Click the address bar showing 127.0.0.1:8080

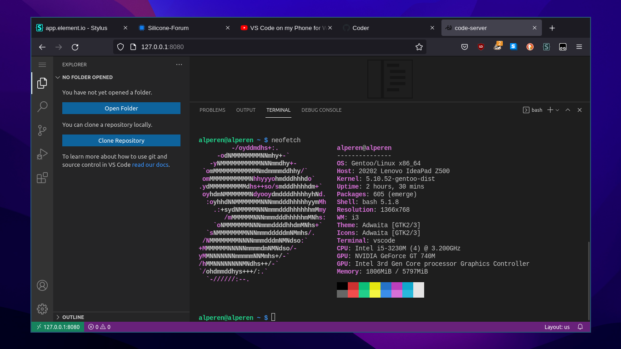(x=270, y=47)
